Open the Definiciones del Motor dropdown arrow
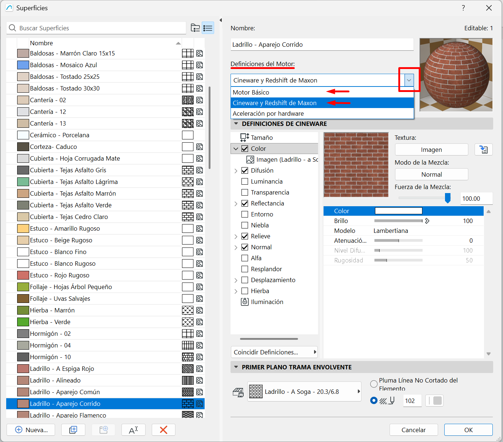 point(409,80)
